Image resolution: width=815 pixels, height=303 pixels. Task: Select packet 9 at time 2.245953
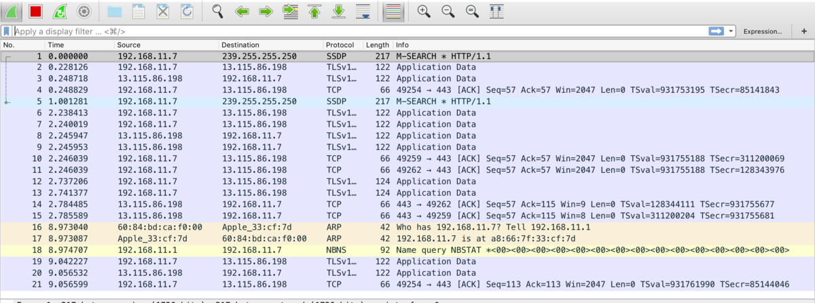(x=407, y=147)
